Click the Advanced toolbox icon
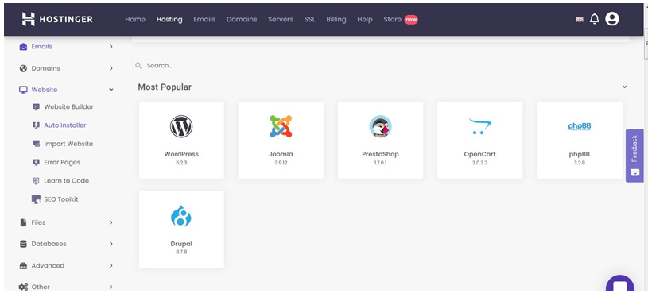 [x=23, y=266]
